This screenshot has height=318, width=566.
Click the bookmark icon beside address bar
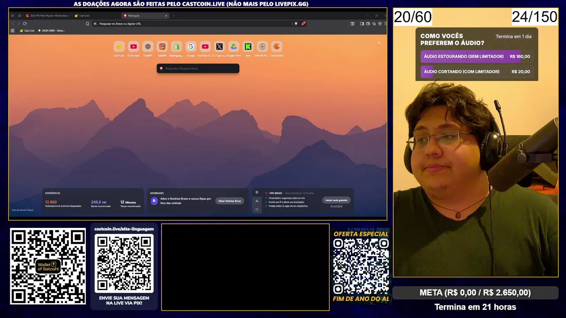click(x=88, y=23)
